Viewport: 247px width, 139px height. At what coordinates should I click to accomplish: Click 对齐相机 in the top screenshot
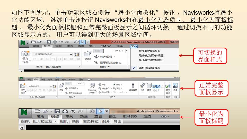105,57
